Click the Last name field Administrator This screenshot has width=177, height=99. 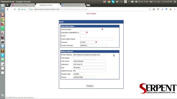[90, 61]
